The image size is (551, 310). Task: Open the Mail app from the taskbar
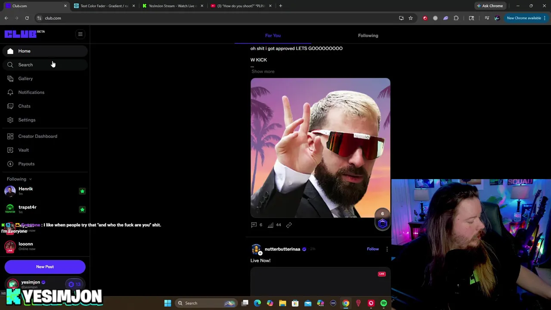click(308, 303)
